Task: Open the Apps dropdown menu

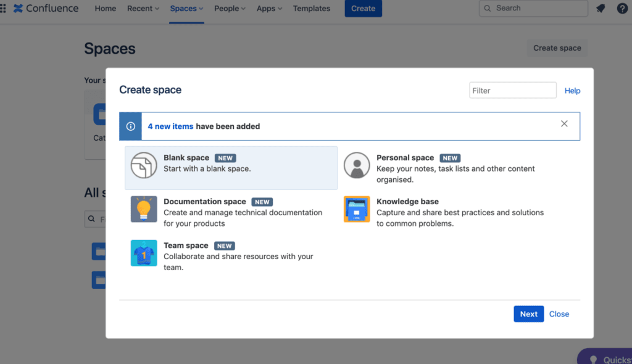Action: point(269,9)
